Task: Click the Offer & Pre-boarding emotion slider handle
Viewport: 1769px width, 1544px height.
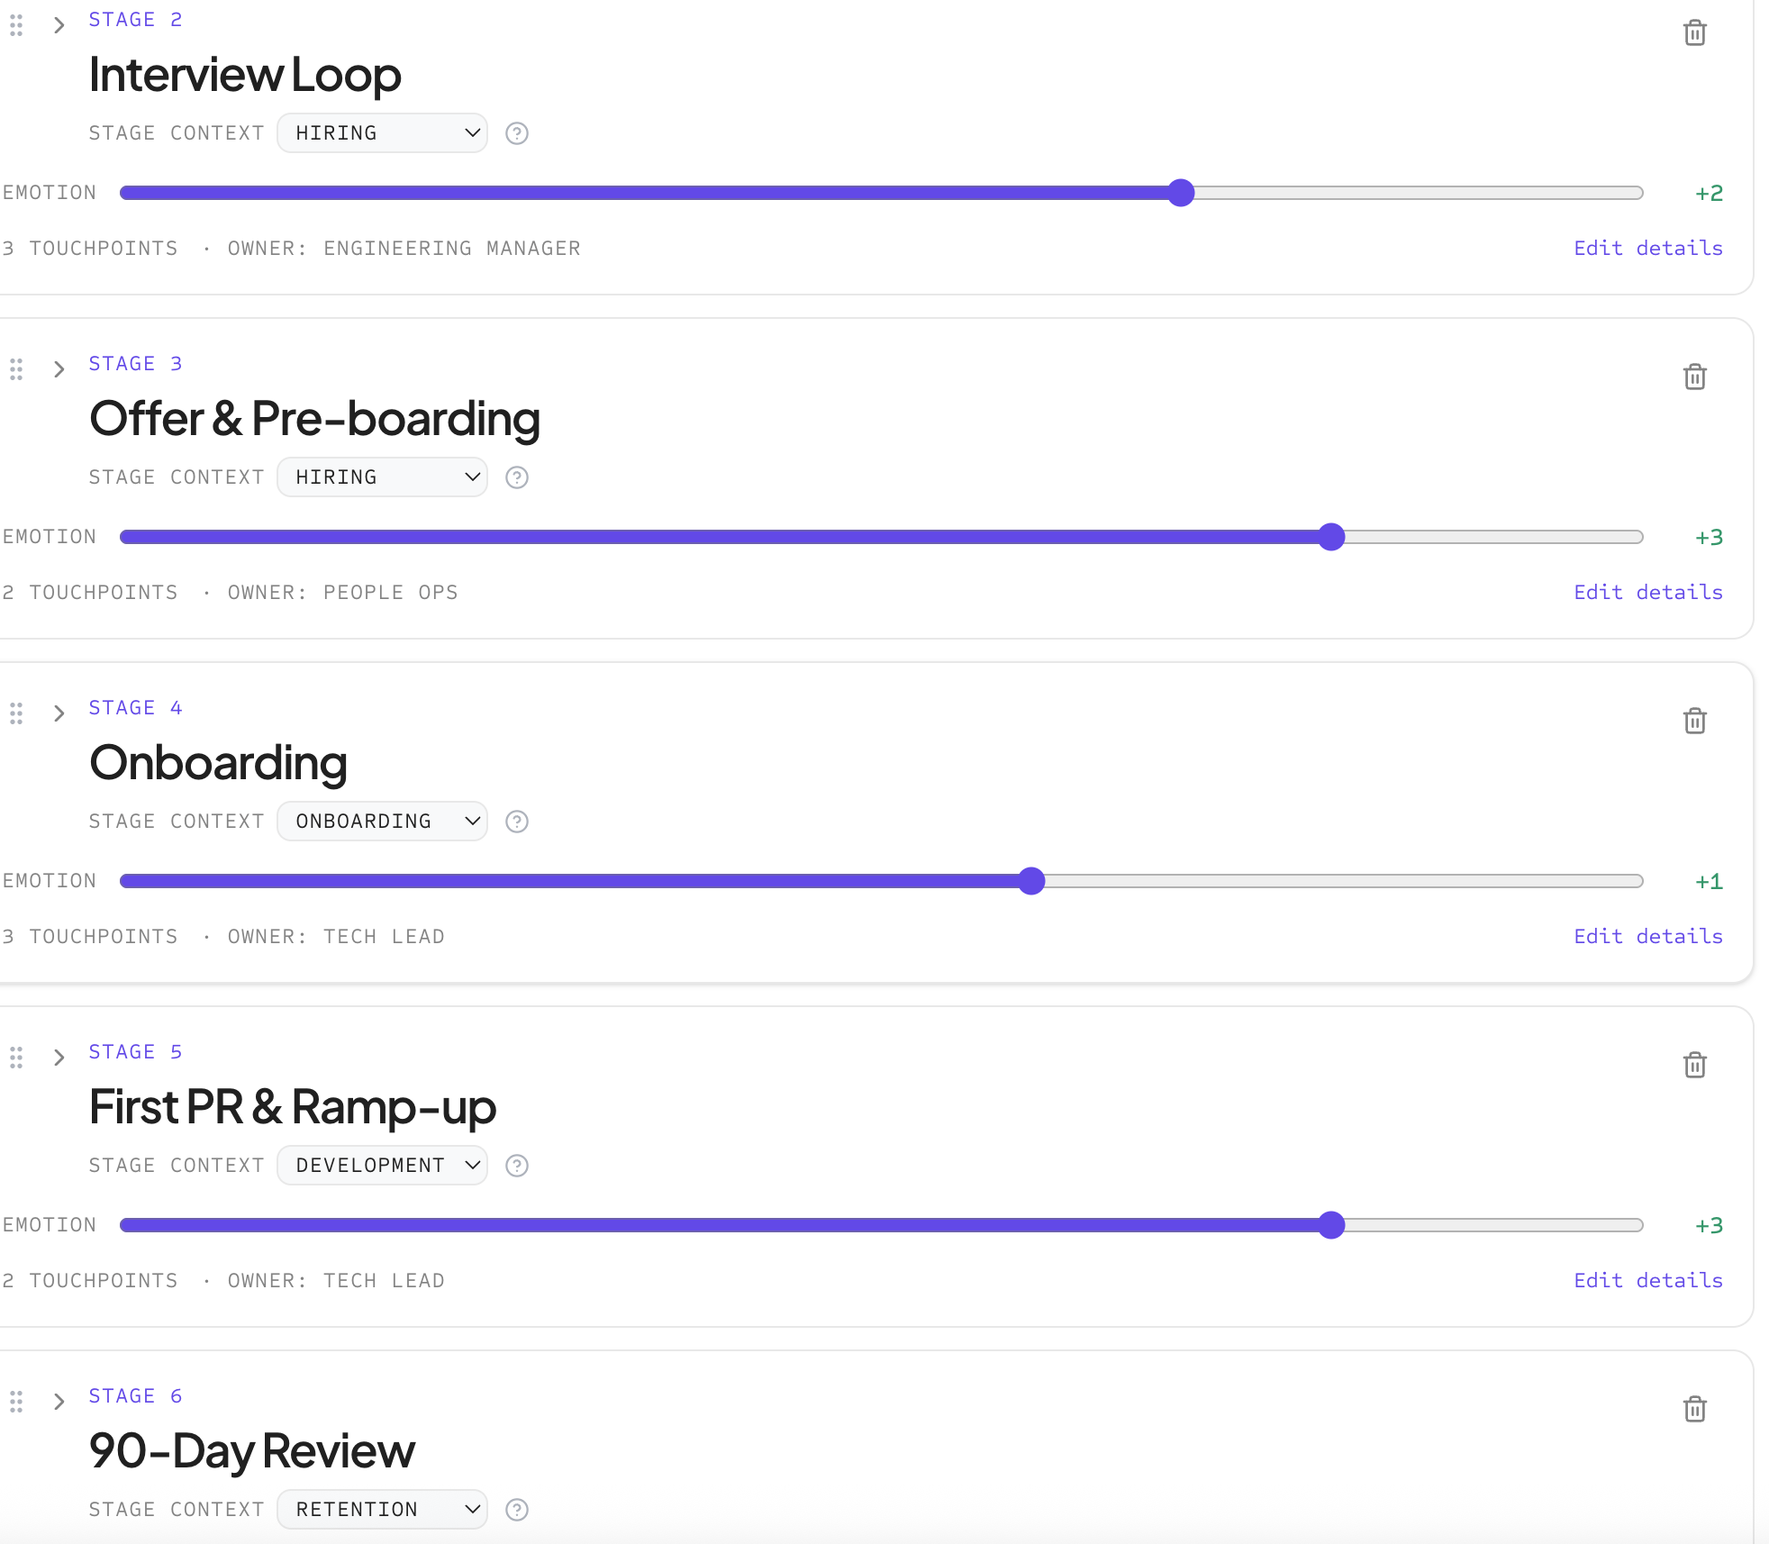Action: click(1331, 537)
